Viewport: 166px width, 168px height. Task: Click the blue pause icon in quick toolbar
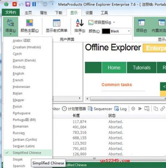[x=34, y=4]
